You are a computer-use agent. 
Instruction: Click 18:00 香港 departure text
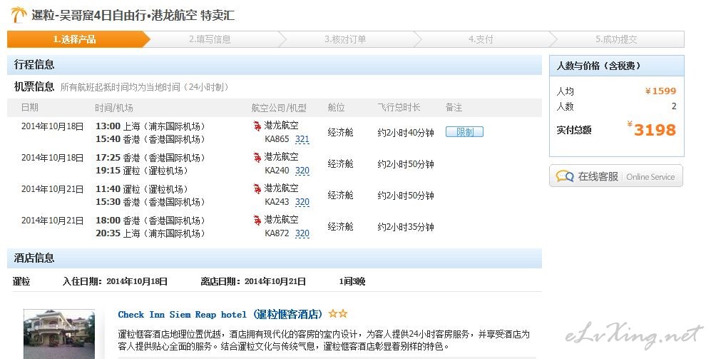pyautogui.click(x=150, y=220)
